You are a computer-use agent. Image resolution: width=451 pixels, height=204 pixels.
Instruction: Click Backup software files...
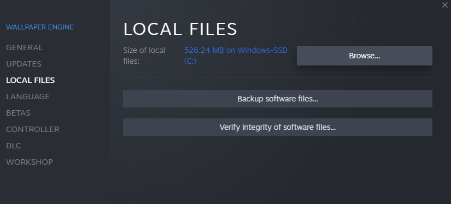(x=278, y=99)
